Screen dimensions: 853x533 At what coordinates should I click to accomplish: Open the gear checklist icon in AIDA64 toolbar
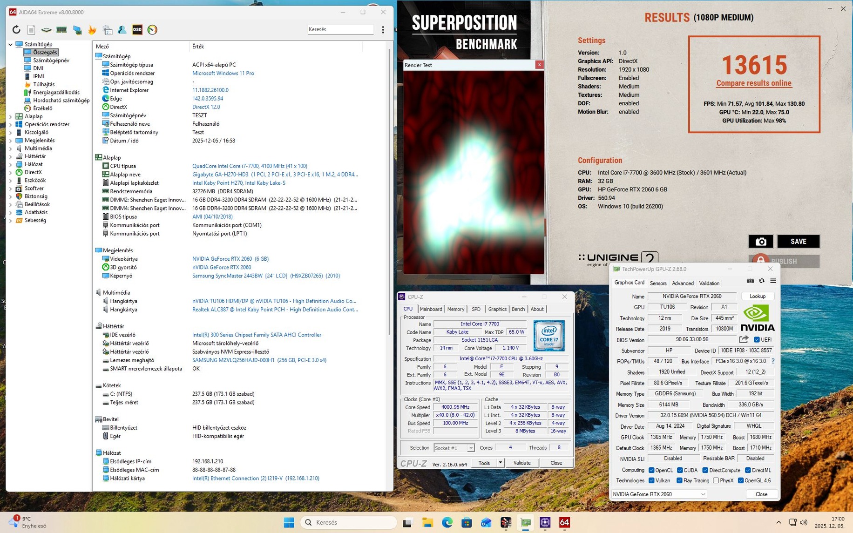pos(108,30)
